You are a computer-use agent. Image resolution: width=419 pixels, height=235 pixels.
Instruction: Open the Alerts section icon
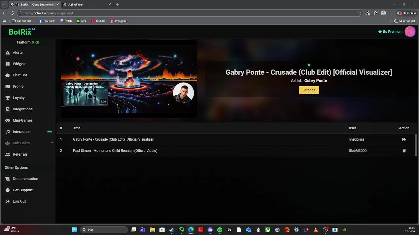coord(8,53)
